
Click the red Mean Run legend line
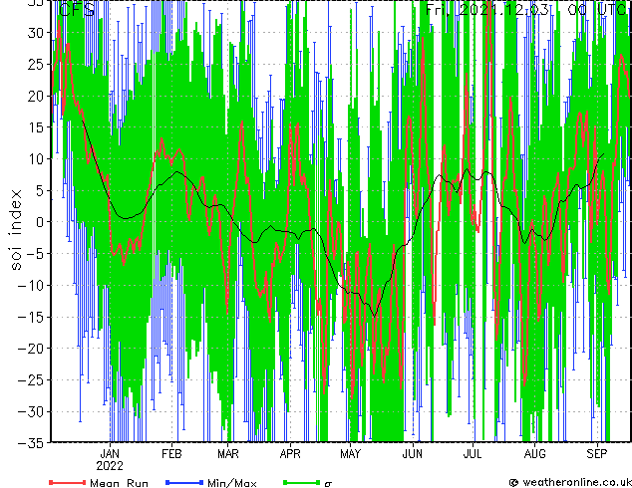(67, 482)
